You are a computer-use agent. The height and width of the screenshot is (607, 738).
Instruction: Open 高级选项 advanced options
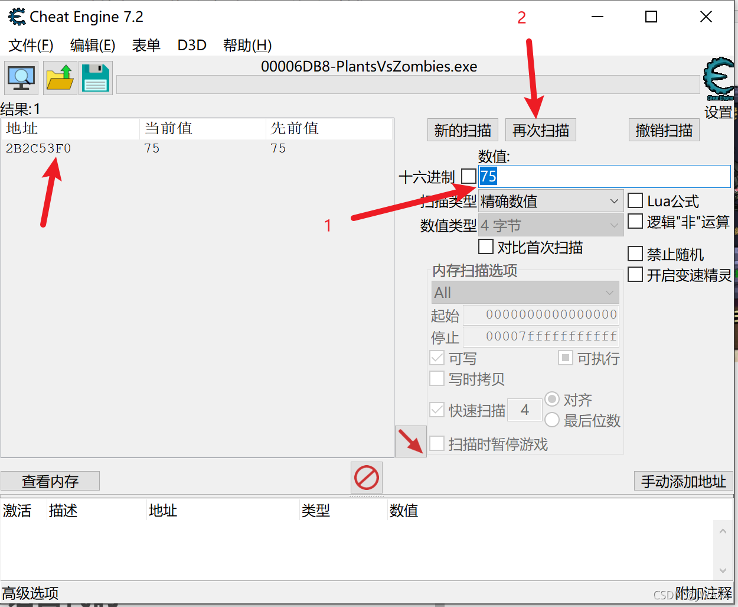coord(30,593)
